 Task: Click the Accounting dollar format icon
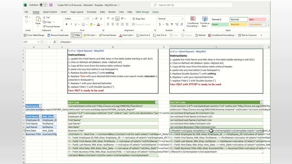[x=160, y=24]
